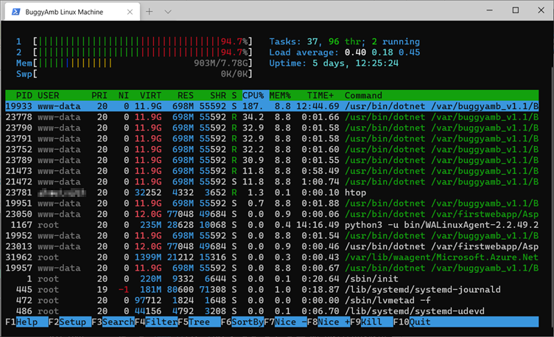Open a new terminal tab with plus

(x=149, y=12)
